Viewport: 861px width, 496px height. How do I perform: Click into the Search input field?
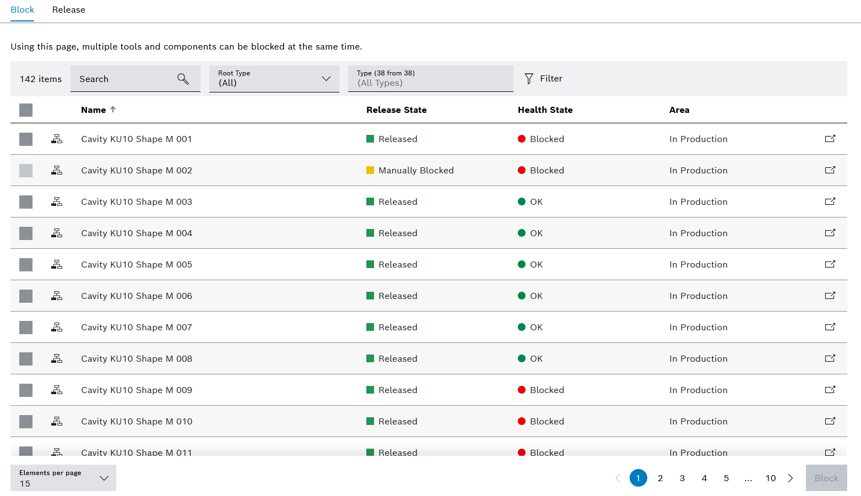click(124, 79)
